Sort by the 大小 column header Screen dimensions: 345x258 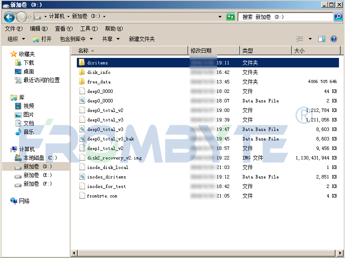coord(316,51)
